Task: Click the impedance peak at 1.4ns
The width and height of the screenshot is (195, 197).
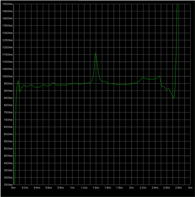Action: (96, 53)
